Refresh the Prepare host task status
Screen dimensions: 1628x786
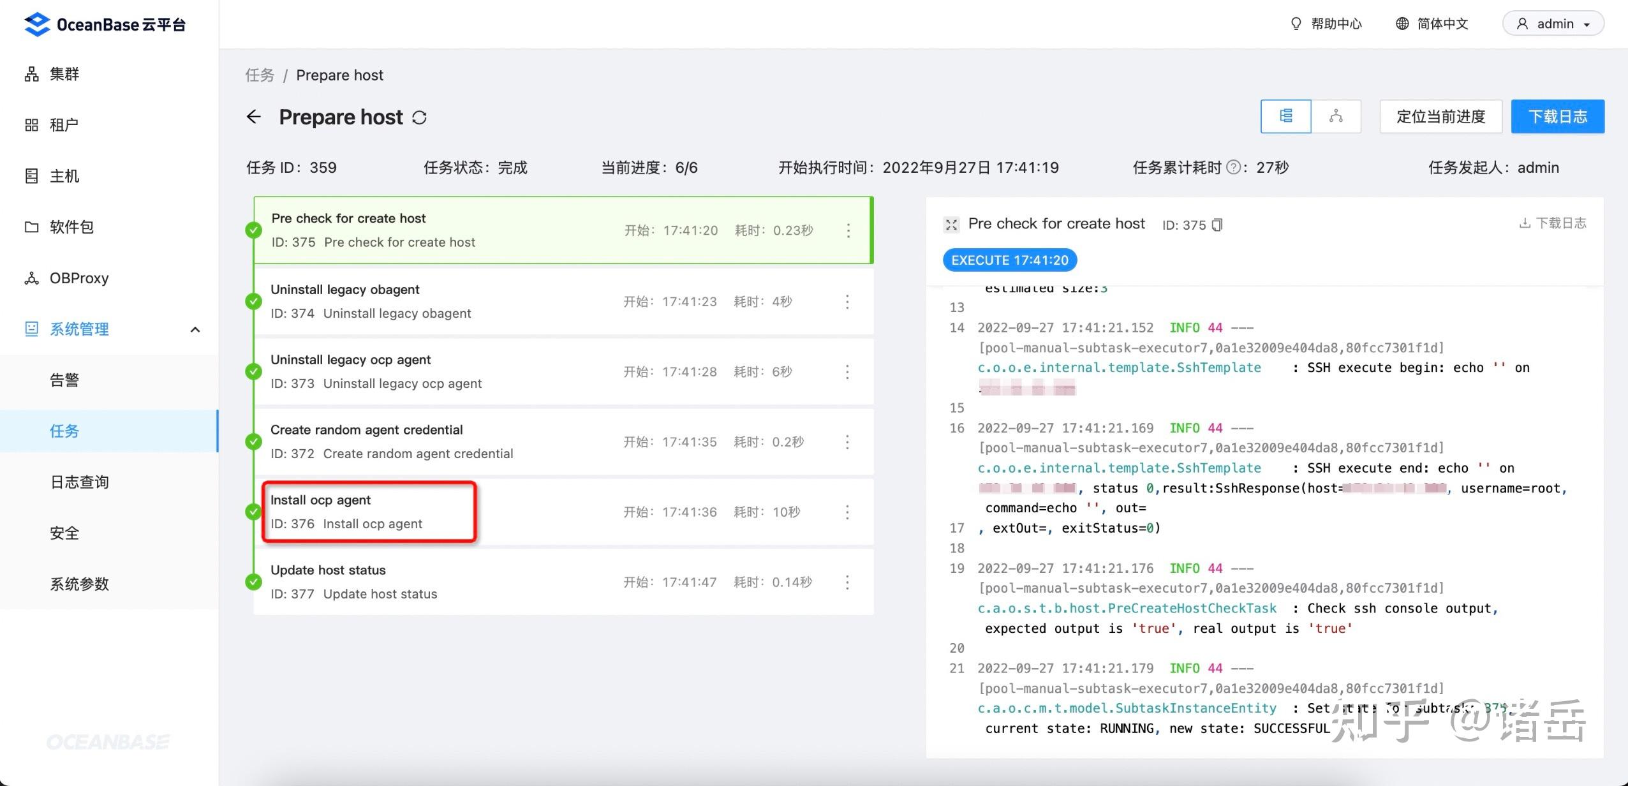point(420,117)
